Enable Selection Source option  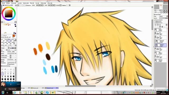tap(154, 23)
